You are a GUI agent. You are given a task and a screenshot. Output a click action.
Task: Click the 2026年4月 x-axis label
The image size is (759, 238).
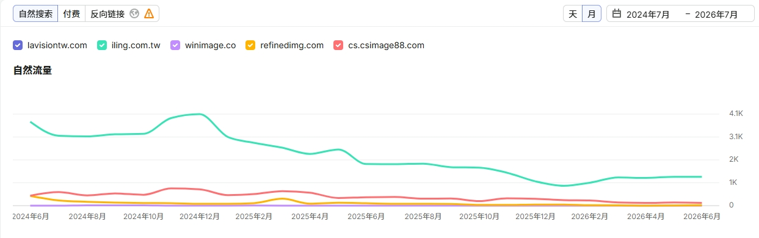645,216
